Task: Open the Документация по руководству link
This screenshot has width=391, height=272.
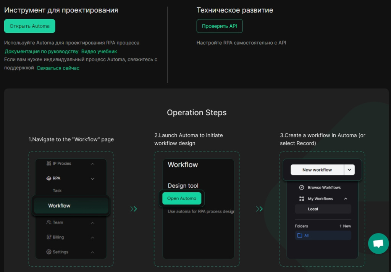Action: [x=42, y=52]
